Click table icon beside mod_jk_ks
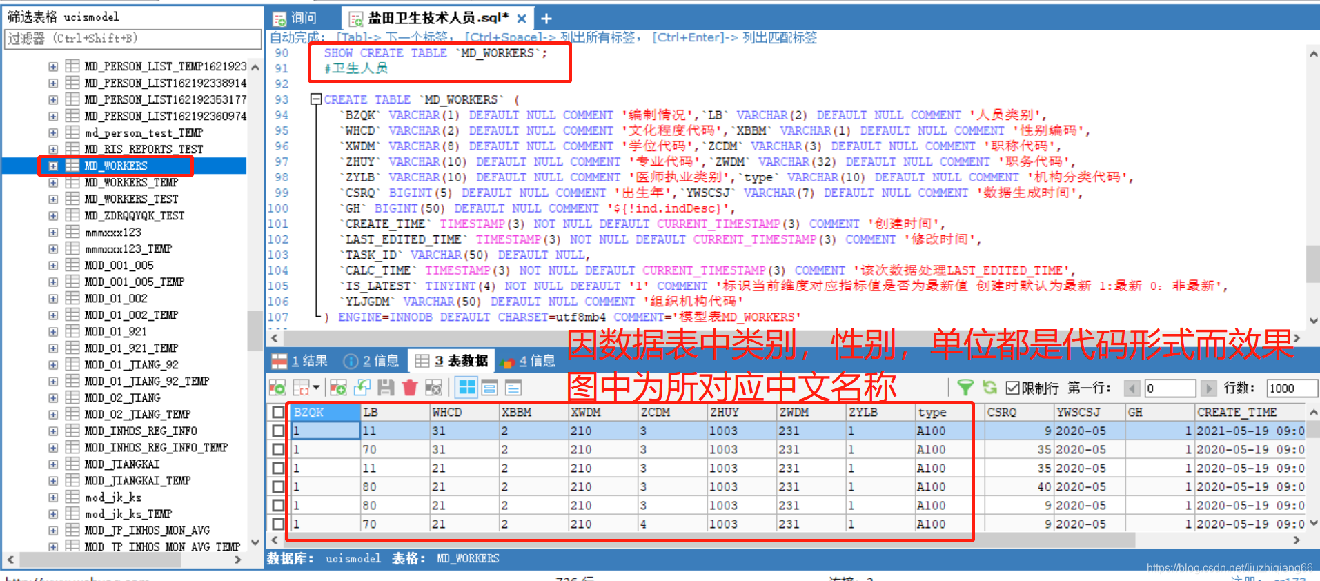The width and height of the screenshot is (1320, 581). click(x=72, y=497)
